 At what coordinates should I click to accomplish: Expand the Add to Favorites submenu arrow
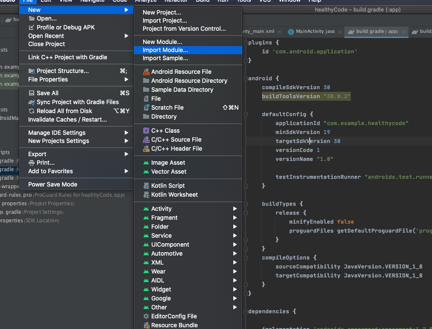point(126,171)
